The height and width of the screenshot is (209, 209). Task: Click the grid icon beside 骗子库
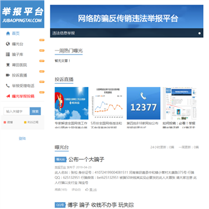(8, 55)
